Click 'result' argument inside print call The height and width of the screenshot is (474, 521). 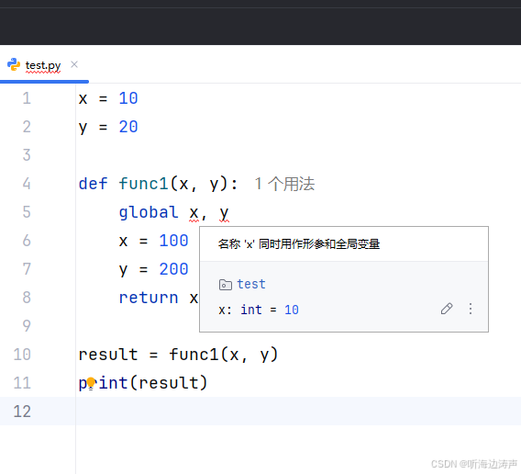[169, 383]
